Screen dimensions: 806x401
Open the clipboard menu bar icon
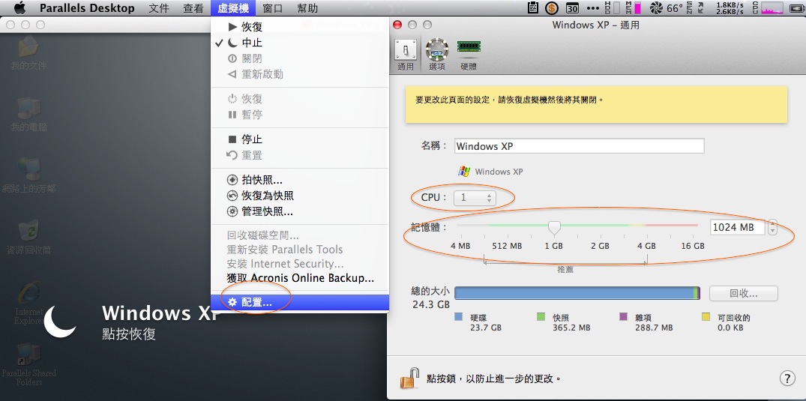[534, 7]
